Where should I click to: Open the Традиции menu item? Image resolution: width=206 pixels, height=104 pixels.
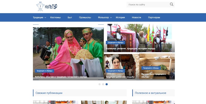pos(38,17)
